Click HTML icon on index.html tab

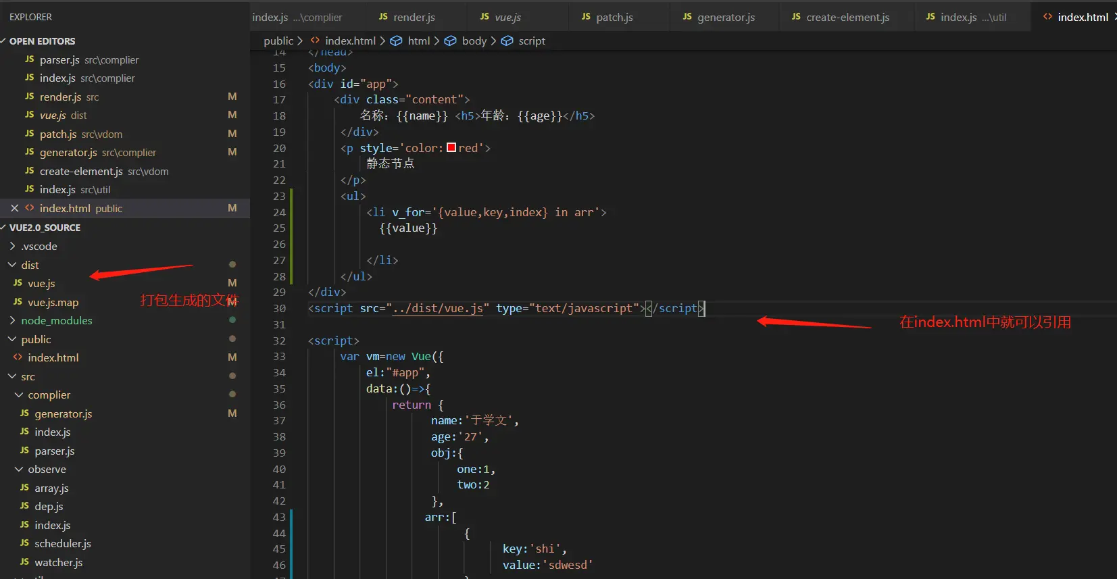[1047, 17]
